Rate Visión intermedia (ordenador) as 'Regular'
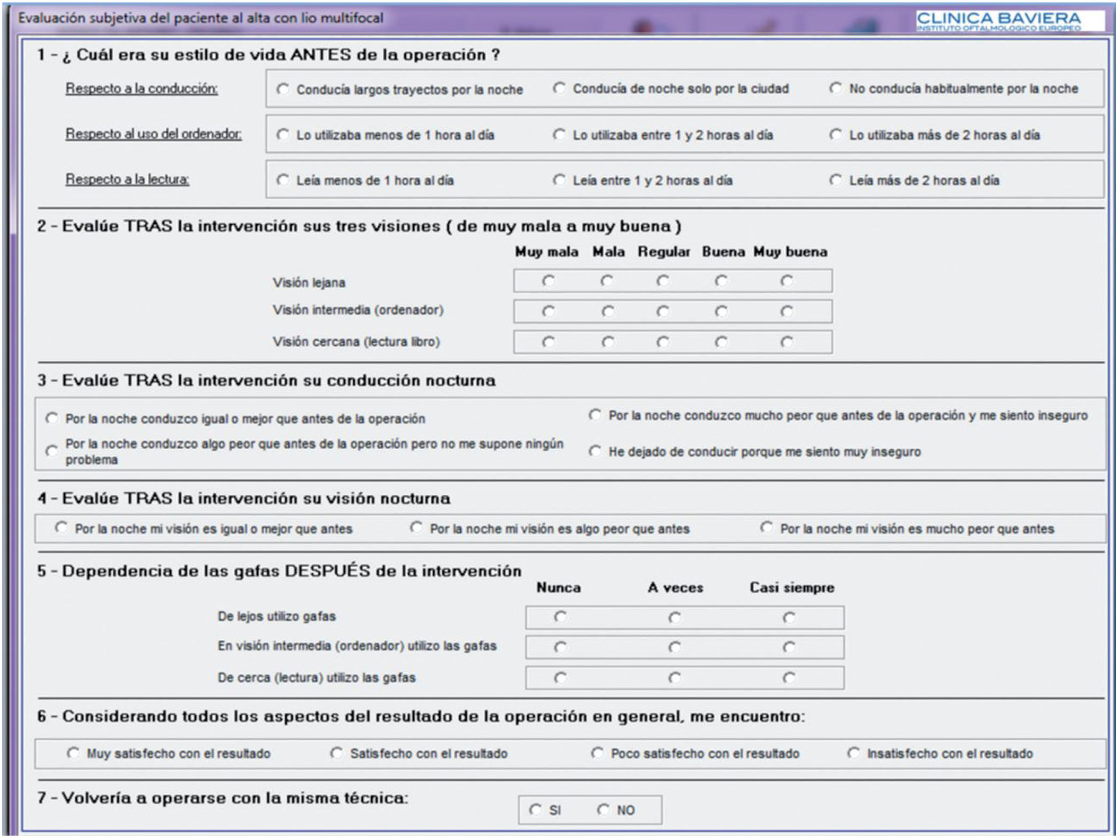The width and height of the screenshot is (1118, 838). click(x=663, y=311)
